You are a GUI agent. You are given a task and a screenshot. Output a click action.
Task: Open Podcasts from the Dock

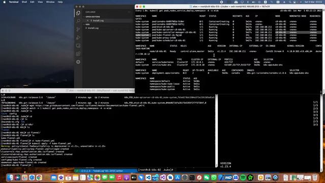point(126,177)
